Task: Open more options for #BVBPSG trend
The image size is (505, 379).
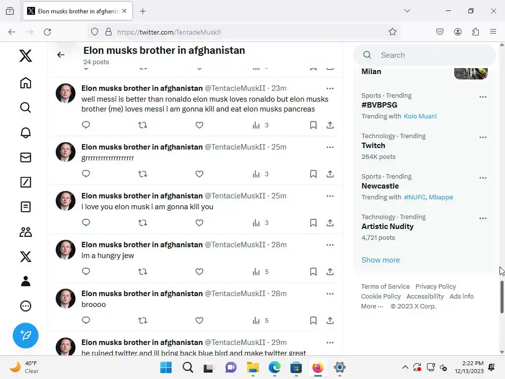Action: coord(482,97)
